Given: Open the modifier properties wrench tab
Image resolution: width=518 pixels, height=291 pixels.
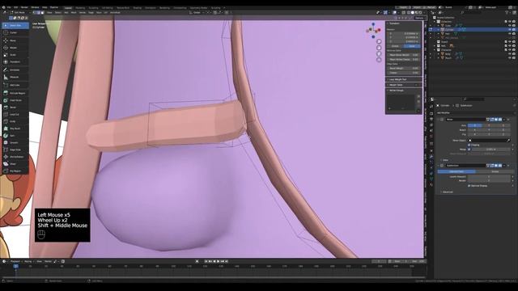Looking at the screenshot, I should click(x=431, y=156).
